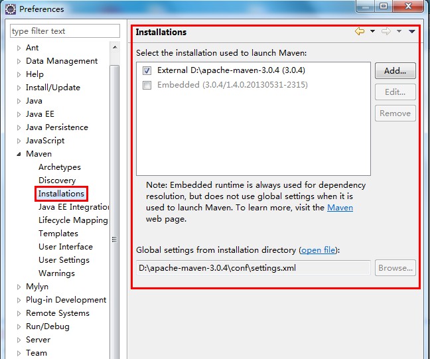Expand the JavaScript node
This screenshot has height=359, width=430.
point(19,141)
